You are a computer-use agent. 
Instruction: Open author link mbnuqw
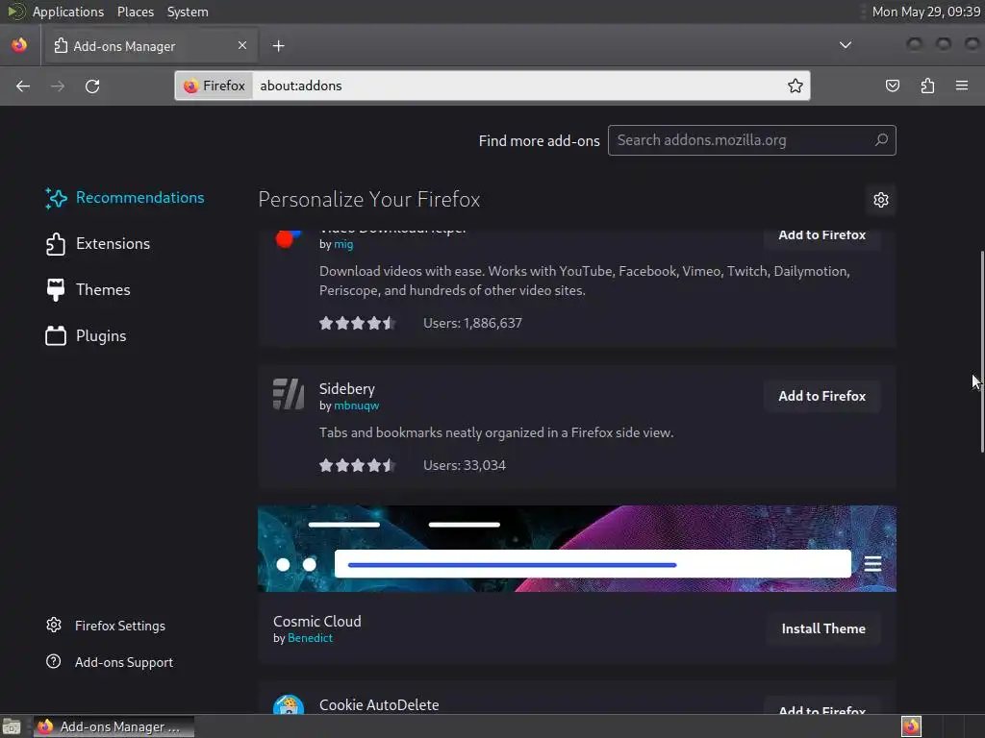click(356, 406)
